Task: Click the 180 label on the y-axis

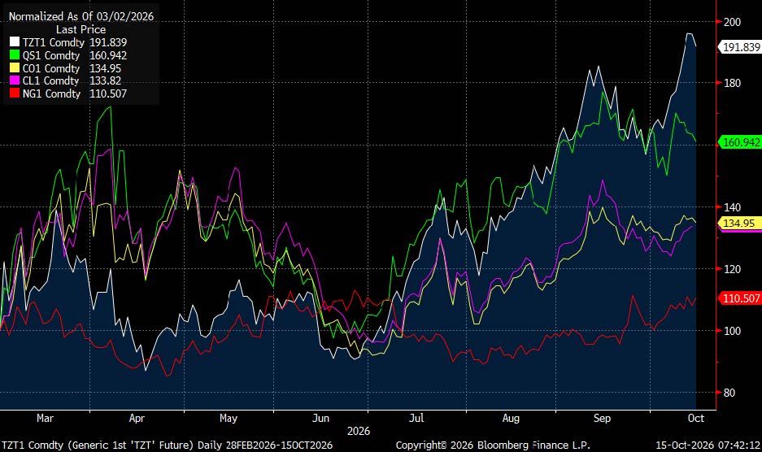Action: point(733,83)
